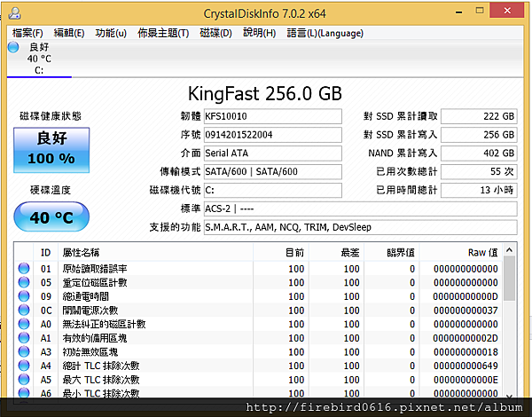Screen dimensions: 532x417
Task: Select the C: drive status indicator at top
Action: [39, 58]
